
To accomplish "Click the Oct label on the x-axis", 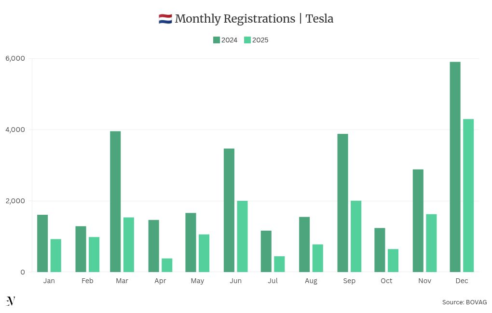I will [x=386, y=281].
